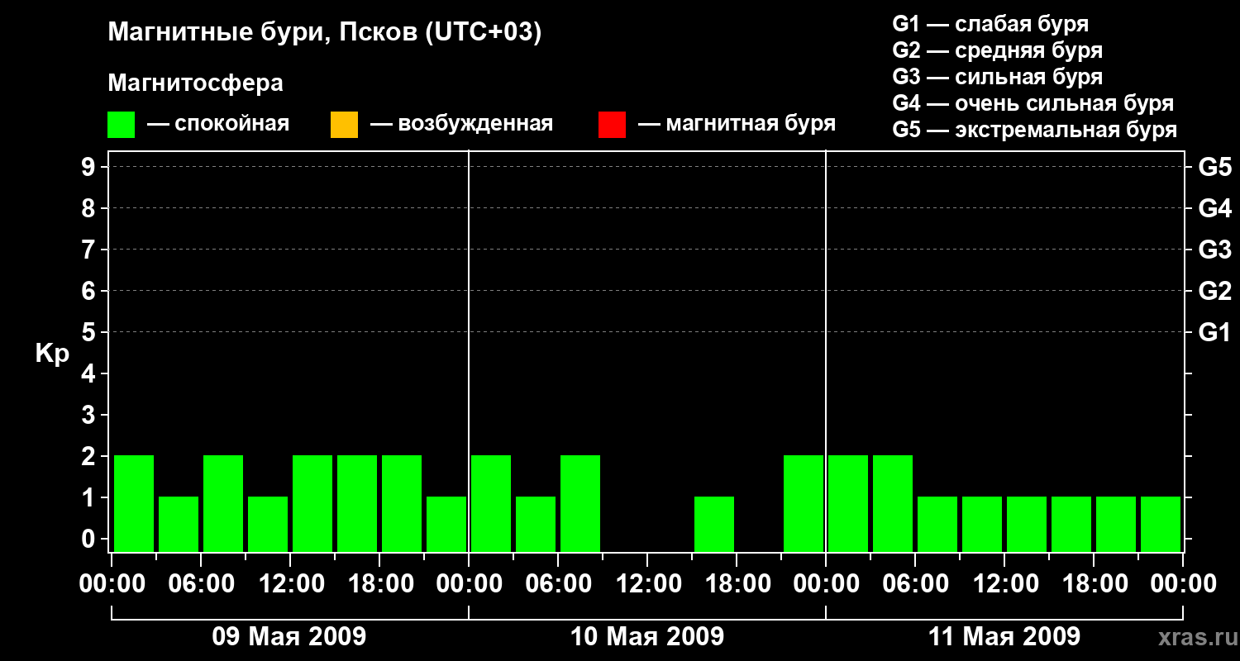Click the G5 marker on right axis

click(1214, 167)
